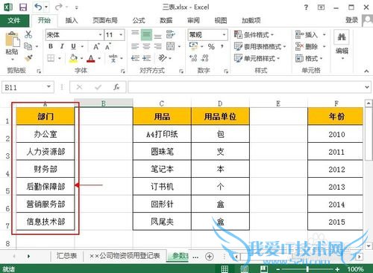Open the 汇总表 sheet
373x273 pixels.
click(66, 256)
